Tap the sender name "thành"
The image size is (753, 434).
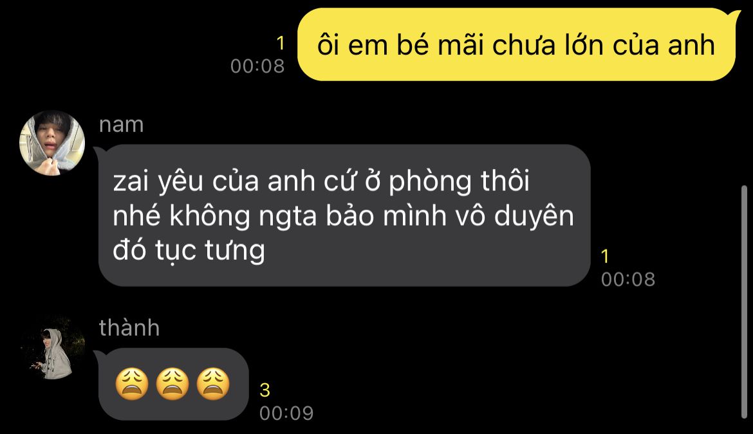coord(129,328)
